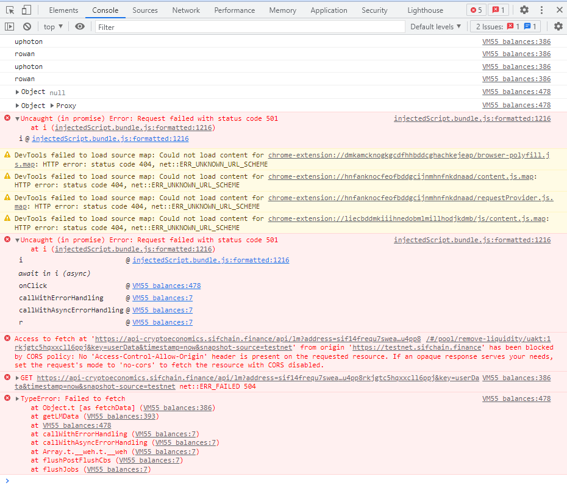This screenshot has width=567, height=490.
Task: Open the testnet.sifchain.finance origin link
Action: (417, 347)
